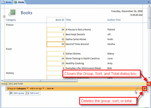
Task: Select Book ID field 3
Action: pos(56,54)
